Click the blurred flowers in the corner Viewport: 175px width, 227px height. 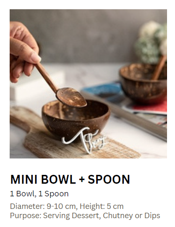(x=151, y=43)
